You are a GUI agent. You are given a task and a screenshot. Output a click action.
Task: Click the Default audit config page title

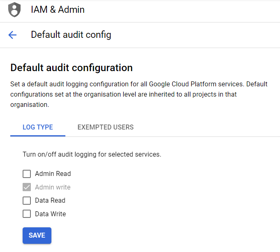click(71, 35)
